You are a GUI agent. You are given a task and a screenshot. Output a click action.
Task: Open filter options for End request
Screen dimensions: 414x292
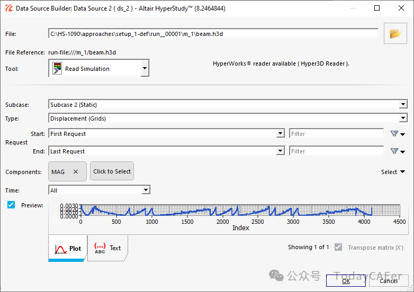(398, 151)
